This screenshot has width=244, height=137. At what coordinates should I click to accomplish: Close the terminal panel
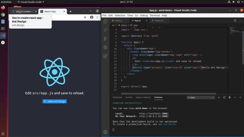tap(240, 97)
